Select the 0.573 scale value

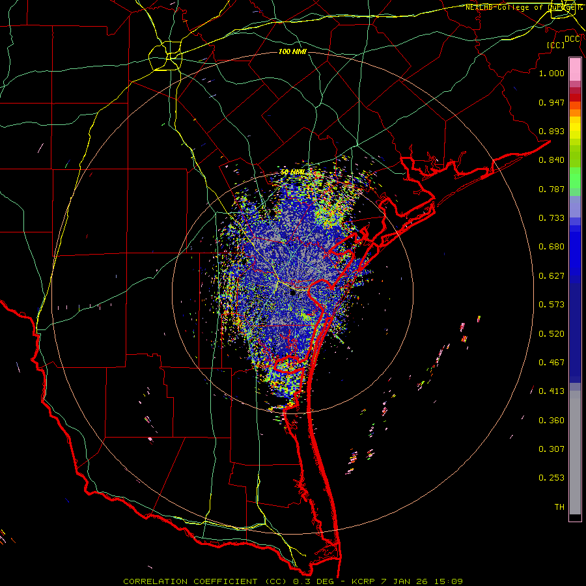551,305
